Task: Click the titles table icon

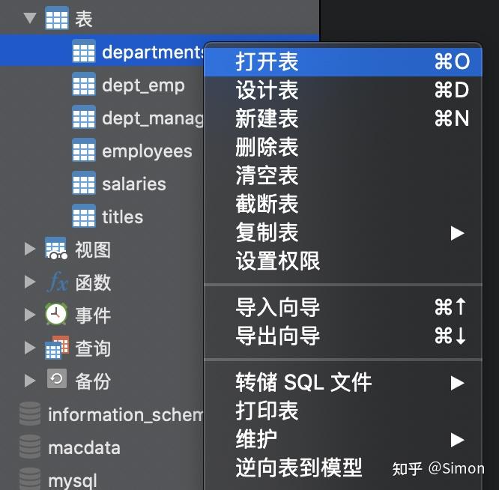Action: [83, 217]
